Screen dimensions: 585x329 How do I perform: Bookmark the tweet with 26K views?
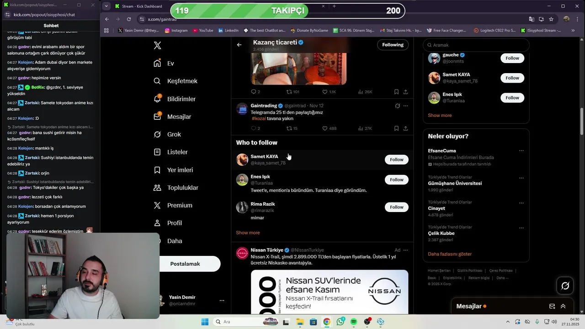pos(396,92)
